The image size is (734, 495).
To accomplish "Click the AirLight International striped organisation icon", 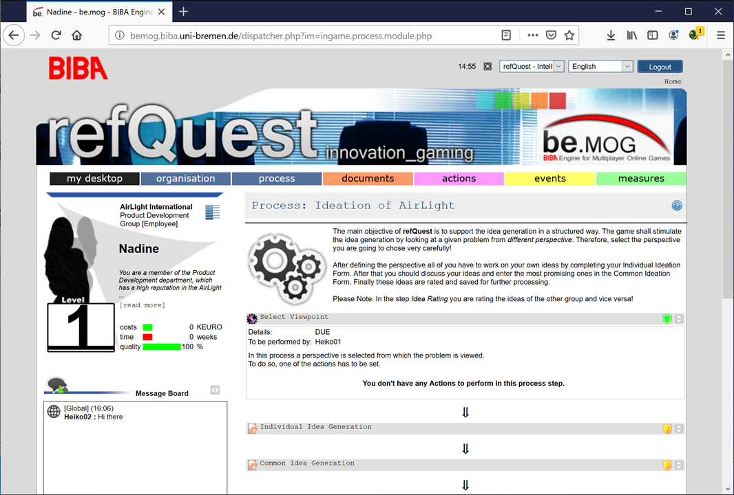I will [x=213, y=212].
